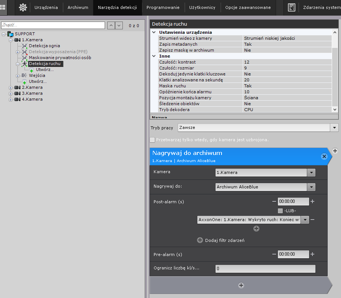Enable the -LUB- checkbox

point(280,211)
